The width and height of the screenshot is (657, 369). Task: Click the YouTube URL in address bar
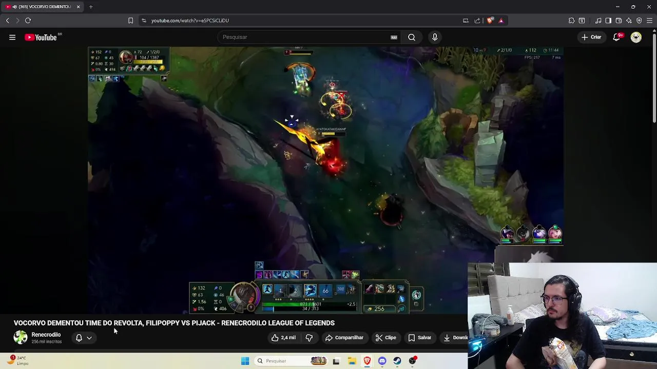(190, 20)
